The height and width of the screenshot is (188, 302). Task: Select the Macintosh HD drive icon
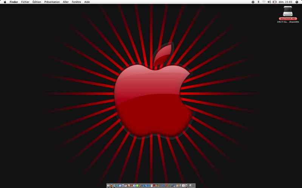(288, 11)
